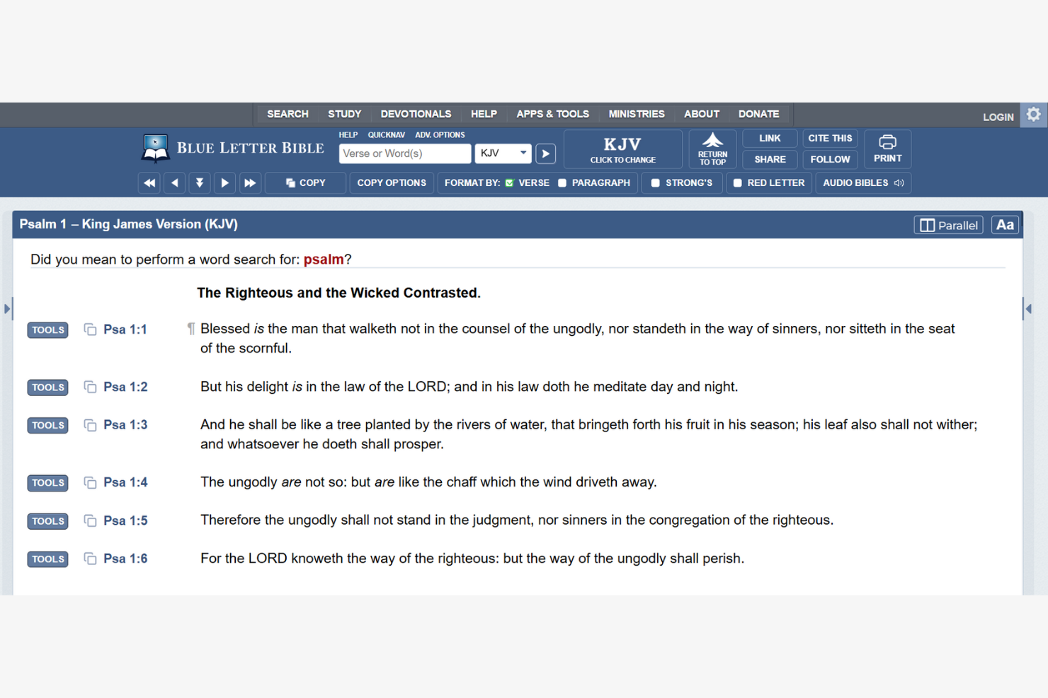Click the Copy button in toolbar
Viewport: 1048px width, 698px height.
[x=305, y=183]
